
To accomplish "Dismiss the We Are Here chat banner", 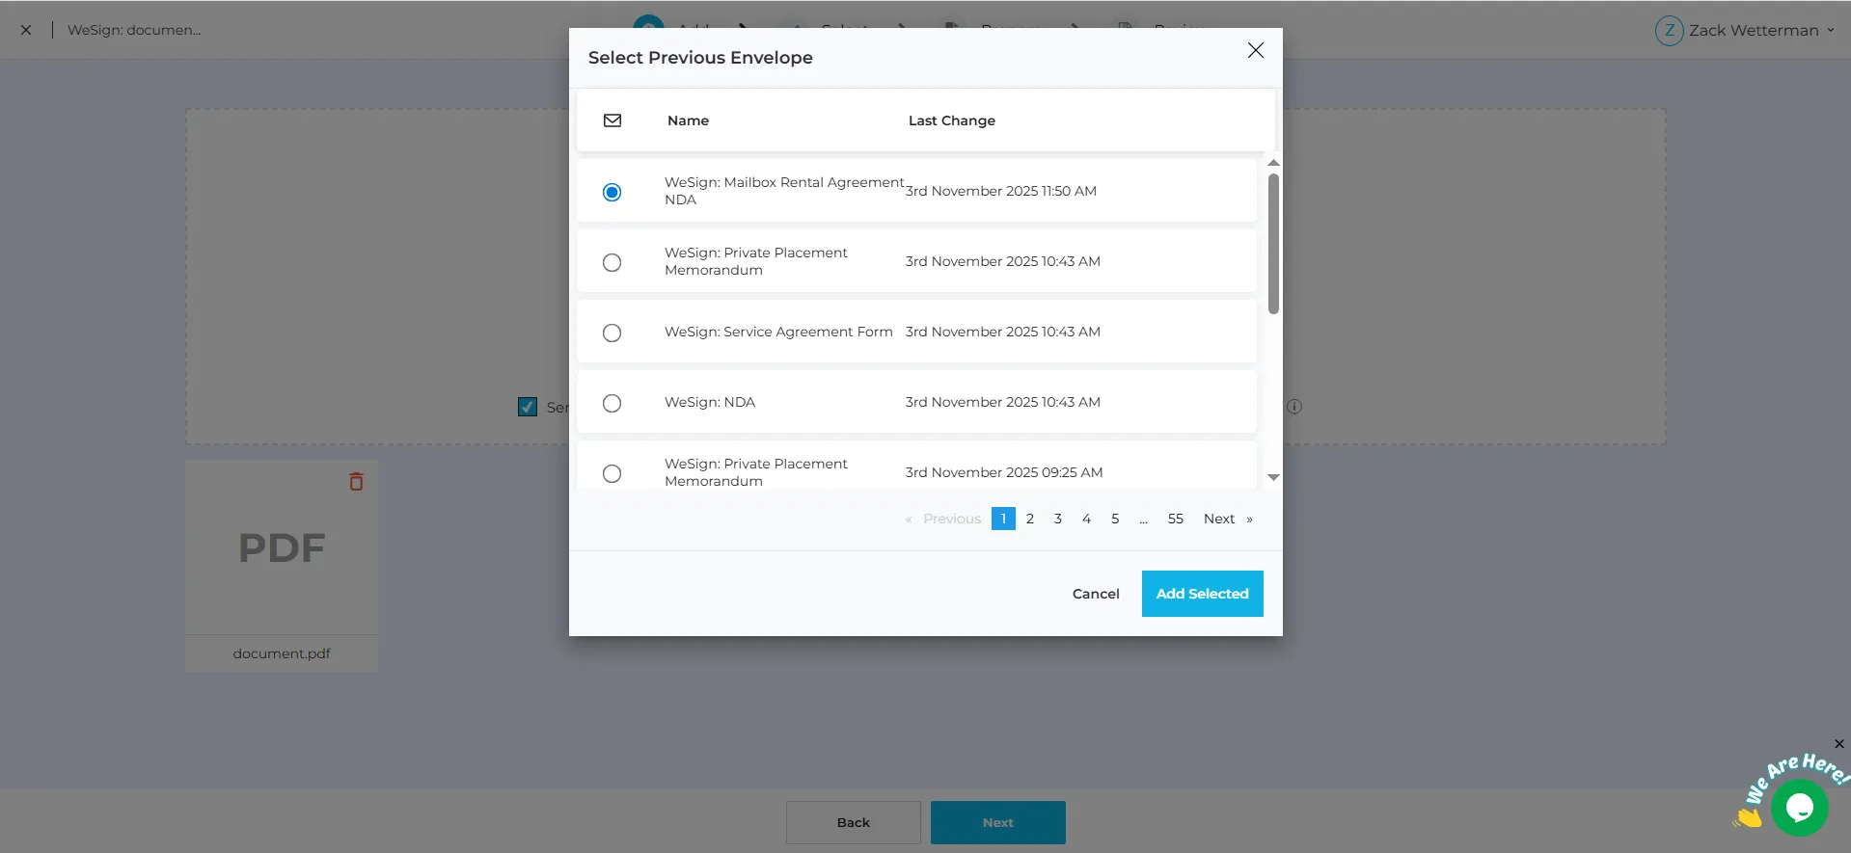I will point(1838,744).
